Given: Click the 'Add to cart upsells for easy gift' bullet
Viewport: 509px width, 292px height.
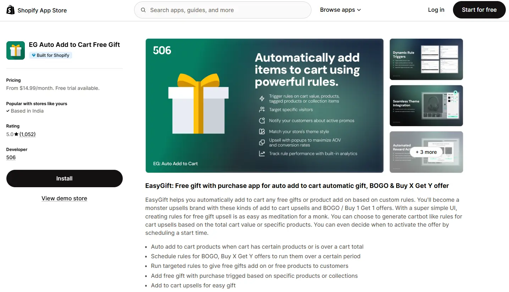Looking at the screenshot, I should 193,285.
